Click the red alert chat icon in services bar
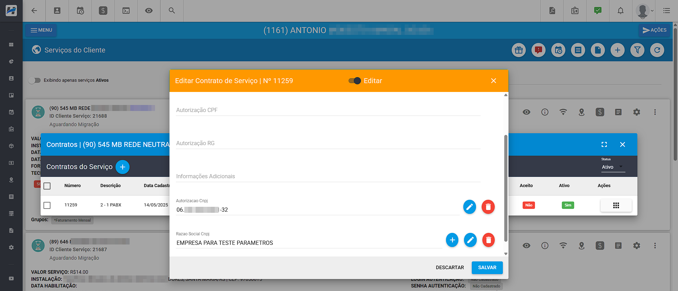678x291 pixels. click(x=539, y=50)
